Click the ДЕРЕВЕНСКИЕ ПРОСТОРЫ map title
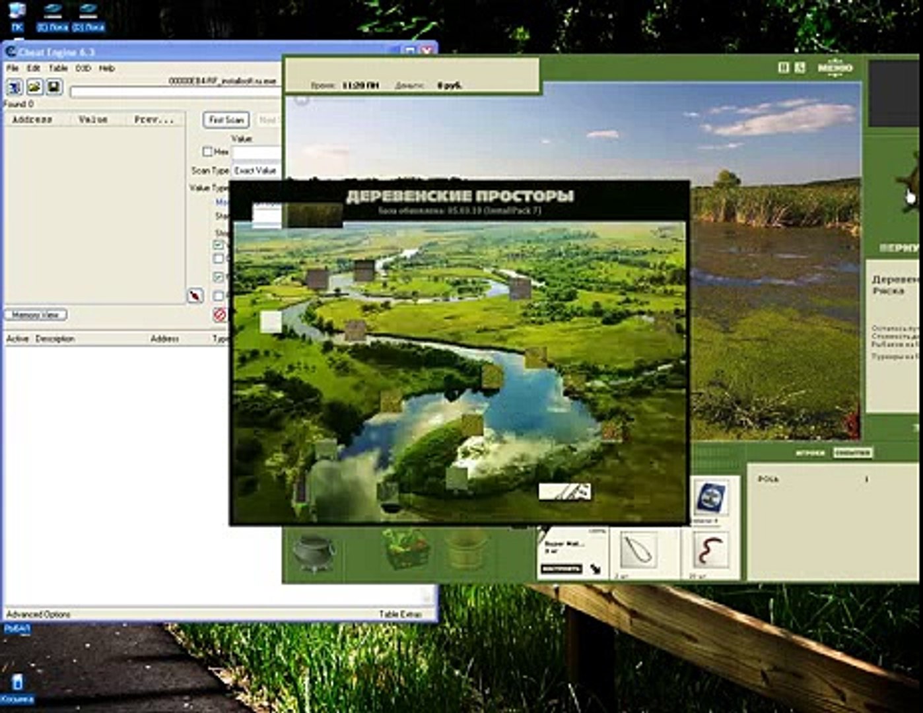This screenshot has height=713, width=923. click(460, 196)
